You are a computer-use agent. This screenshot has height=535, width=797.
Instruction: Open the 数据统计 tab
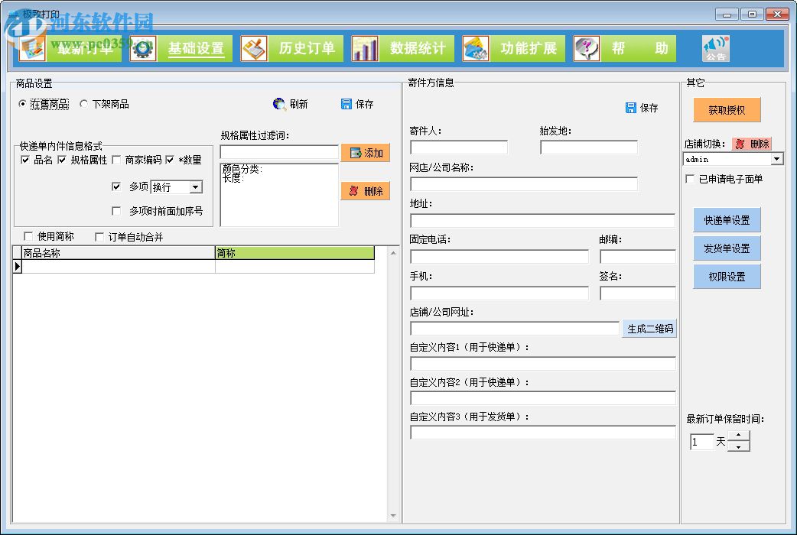point(418,49)
